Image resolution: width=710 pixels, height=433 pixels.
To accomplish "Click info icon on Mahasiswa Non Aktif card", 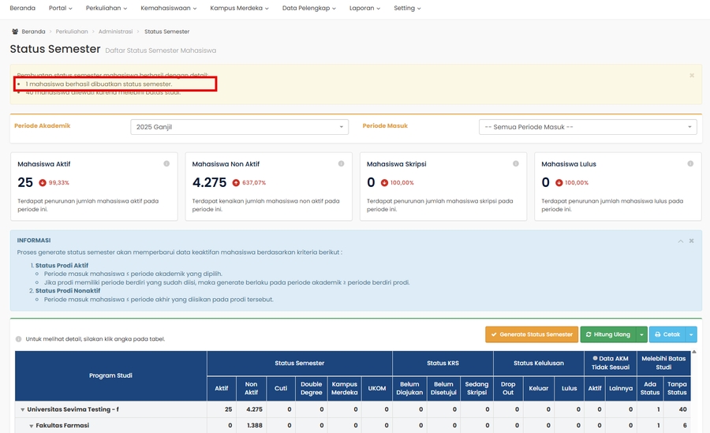I will coord(341,164).
